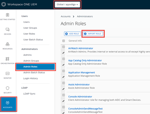Open User Roles menu item
Viewport: 150px width, 114px height.
coord(29,34)
